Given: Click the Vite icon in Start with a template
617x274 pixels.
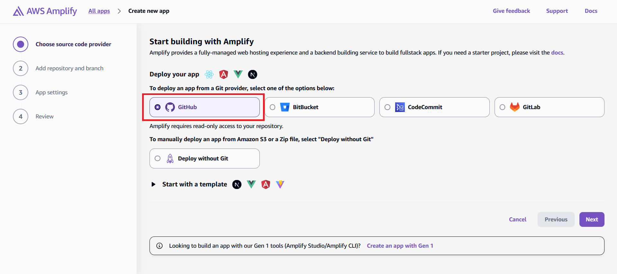Looking at the screenshot, I should click(280, 184).
